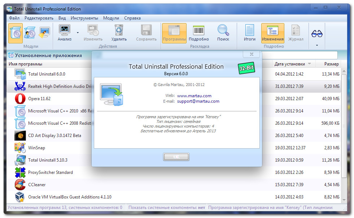Click the 04.04.2012 1:42 install date
354x218 pixels.
[x=289, y=74]
